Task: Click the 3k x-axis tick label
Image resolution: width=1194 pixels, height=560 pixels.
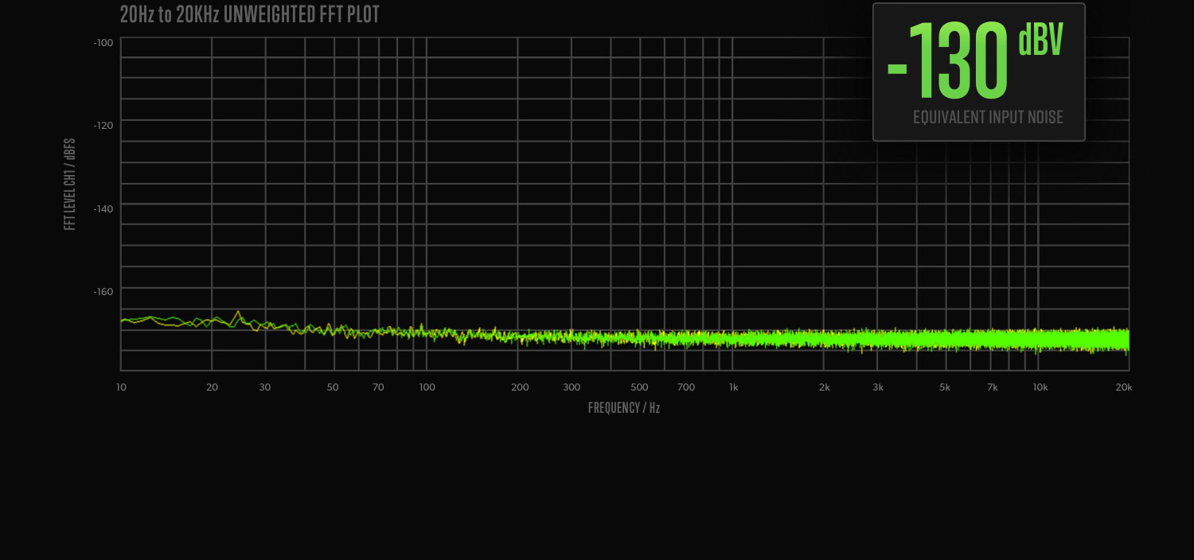Action: point(878,387)
